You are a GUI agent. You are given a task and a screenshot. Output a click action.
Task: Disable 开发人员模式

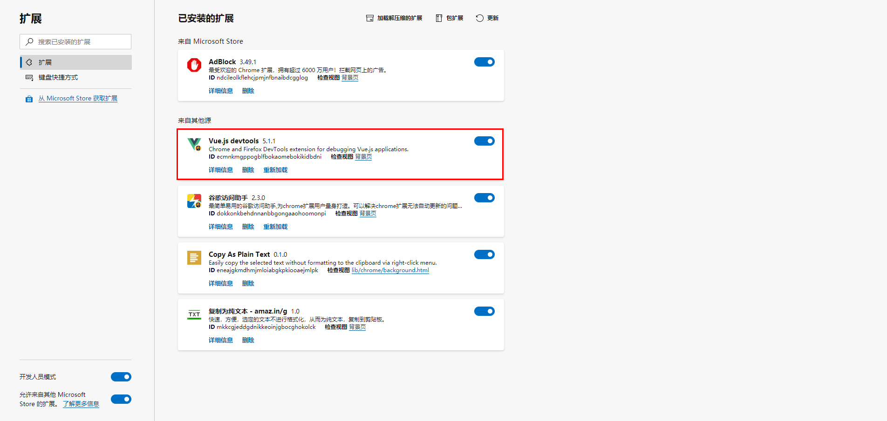point(121,377)
